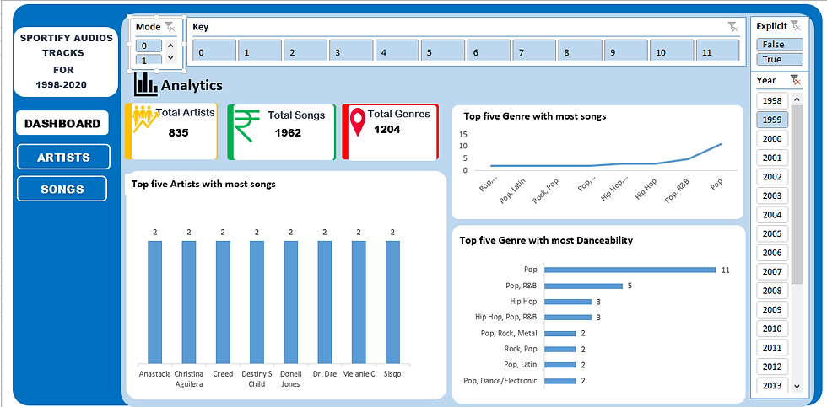Select year 2012 in Year slicer
Screen dimensions: 827x407
pos(772,367)
